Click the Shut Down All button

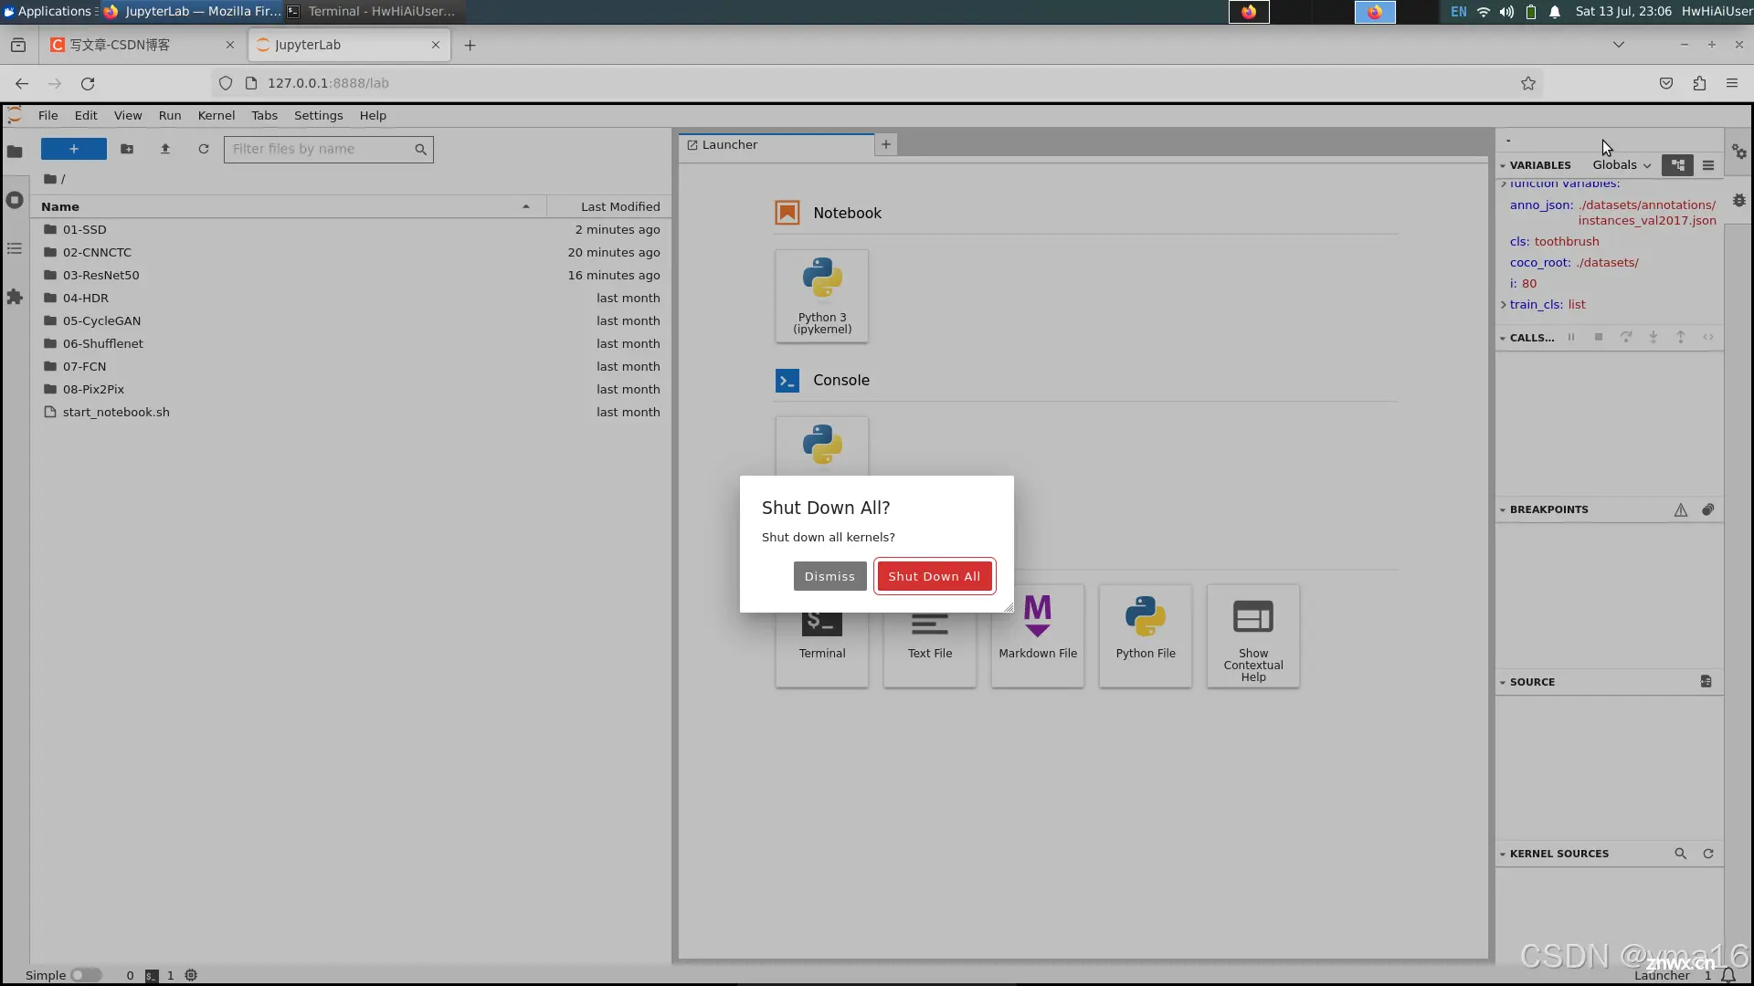[934, 575]
